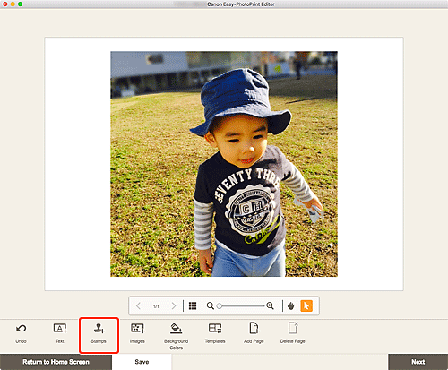
Task: Show the thumbnail grid view
Action: click(x=193, y=305)
